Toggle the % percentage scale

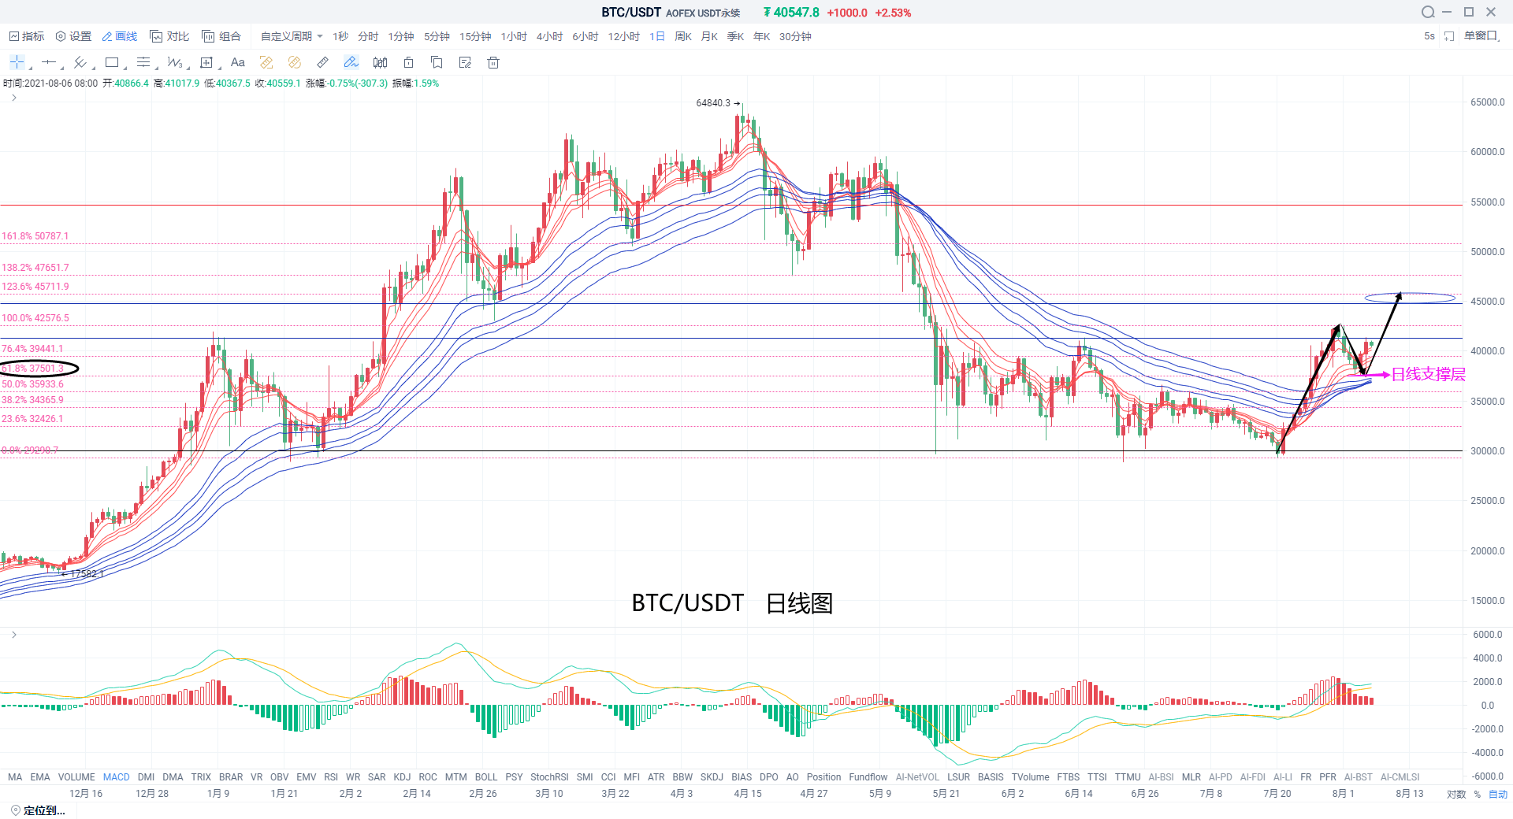coord(1478,794)
